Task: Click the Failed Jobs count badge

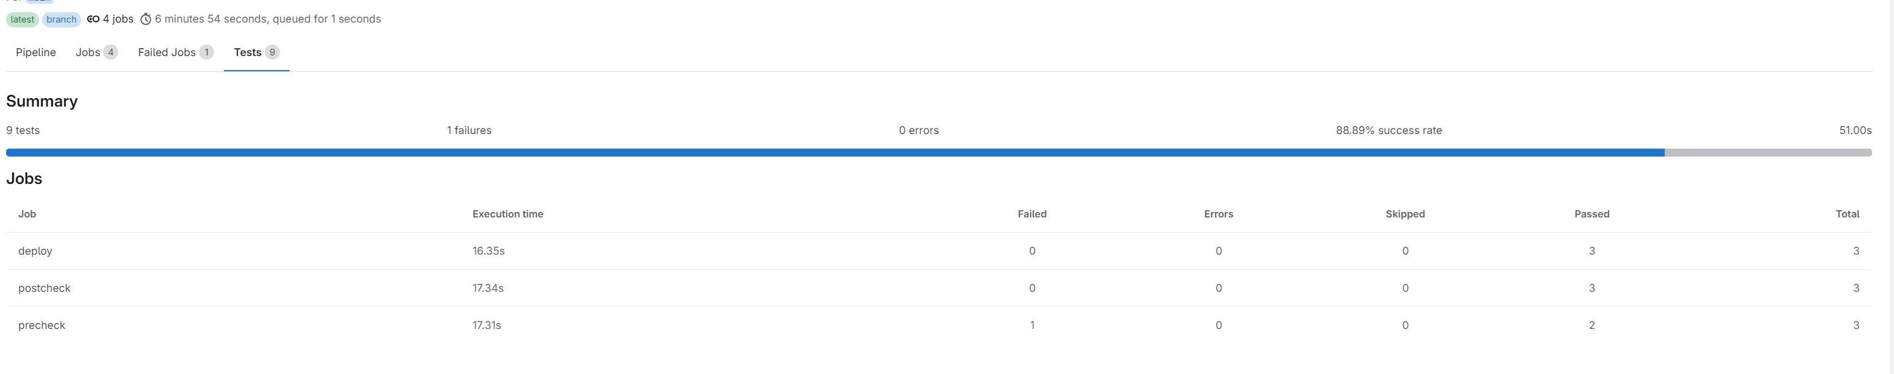Action: tap(207, 52)
